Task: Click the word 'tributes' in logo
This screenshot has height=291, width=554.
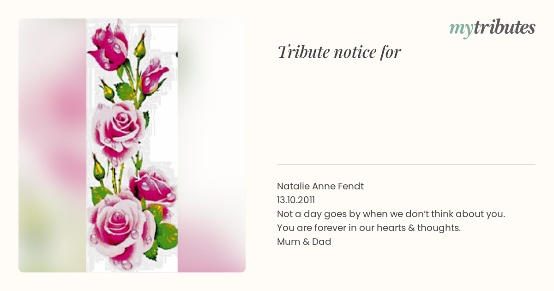Action: 504,27
